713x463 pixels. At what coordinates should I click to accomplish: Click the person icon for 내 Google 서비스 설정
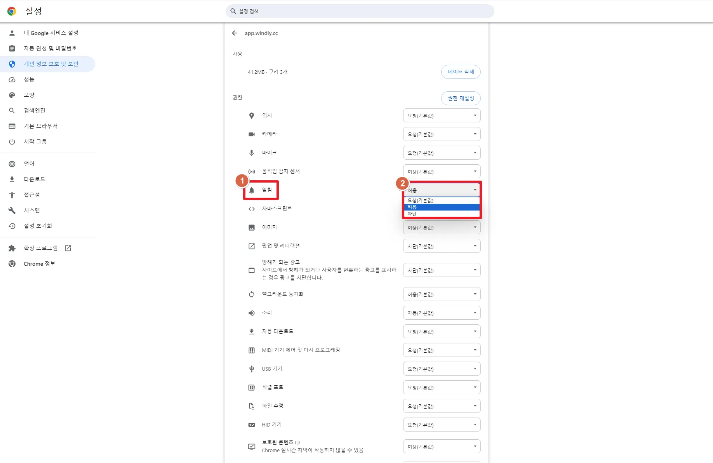point(12,33)
